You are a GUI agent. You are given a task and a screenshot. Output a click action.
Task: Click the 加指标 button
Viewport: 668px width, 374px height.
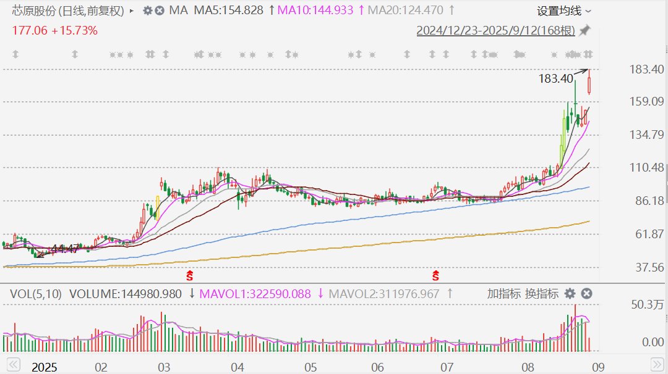pos(504,294)
